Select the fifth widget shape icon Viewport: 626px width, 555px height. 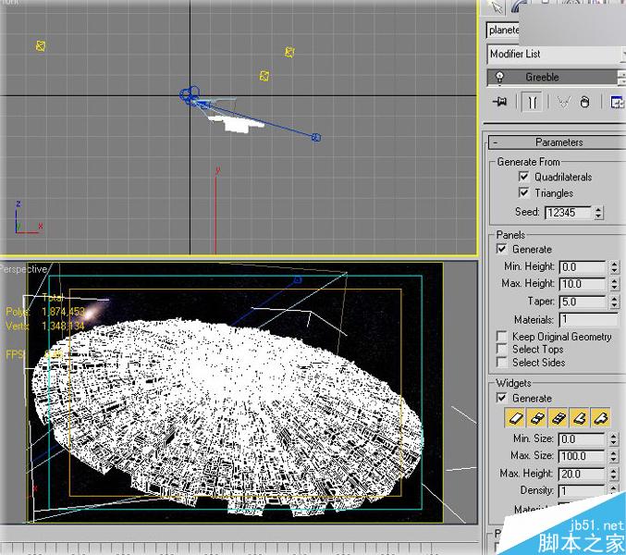coord(599,419)
